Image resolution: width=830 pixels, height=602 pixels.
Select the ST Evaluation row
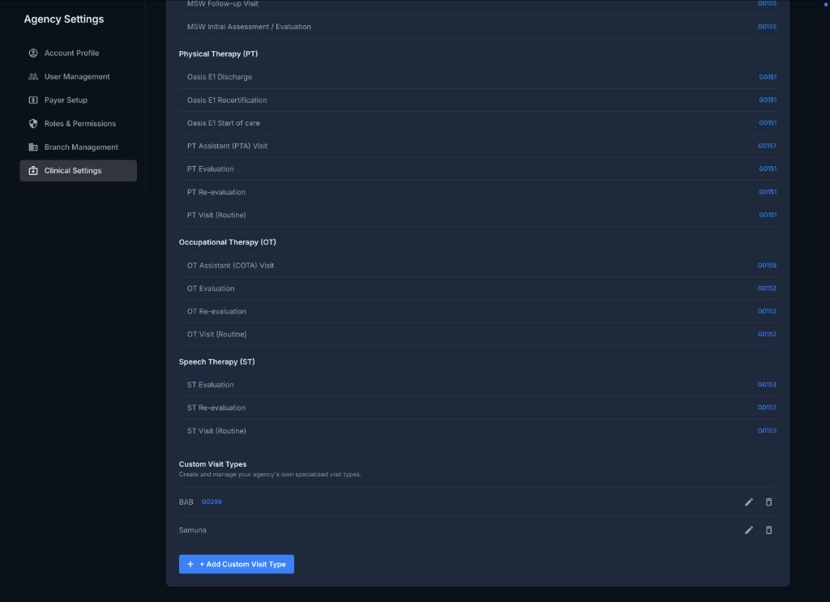point(478,385)
